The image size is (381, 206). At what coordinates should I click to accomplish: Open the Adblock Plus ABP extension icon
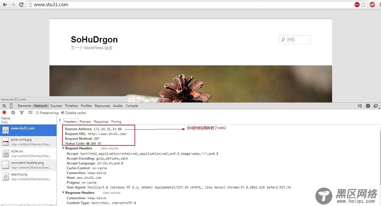pos(372,5)
